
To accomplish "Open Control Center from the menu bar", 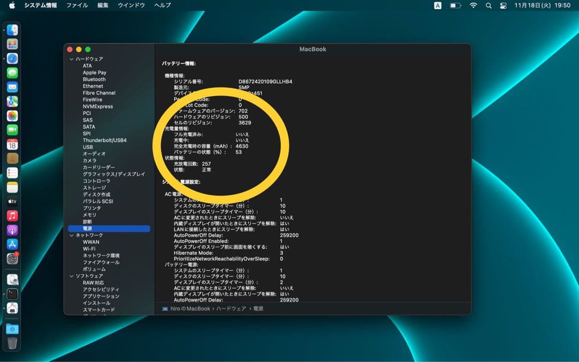I will (x=503, y=5).
